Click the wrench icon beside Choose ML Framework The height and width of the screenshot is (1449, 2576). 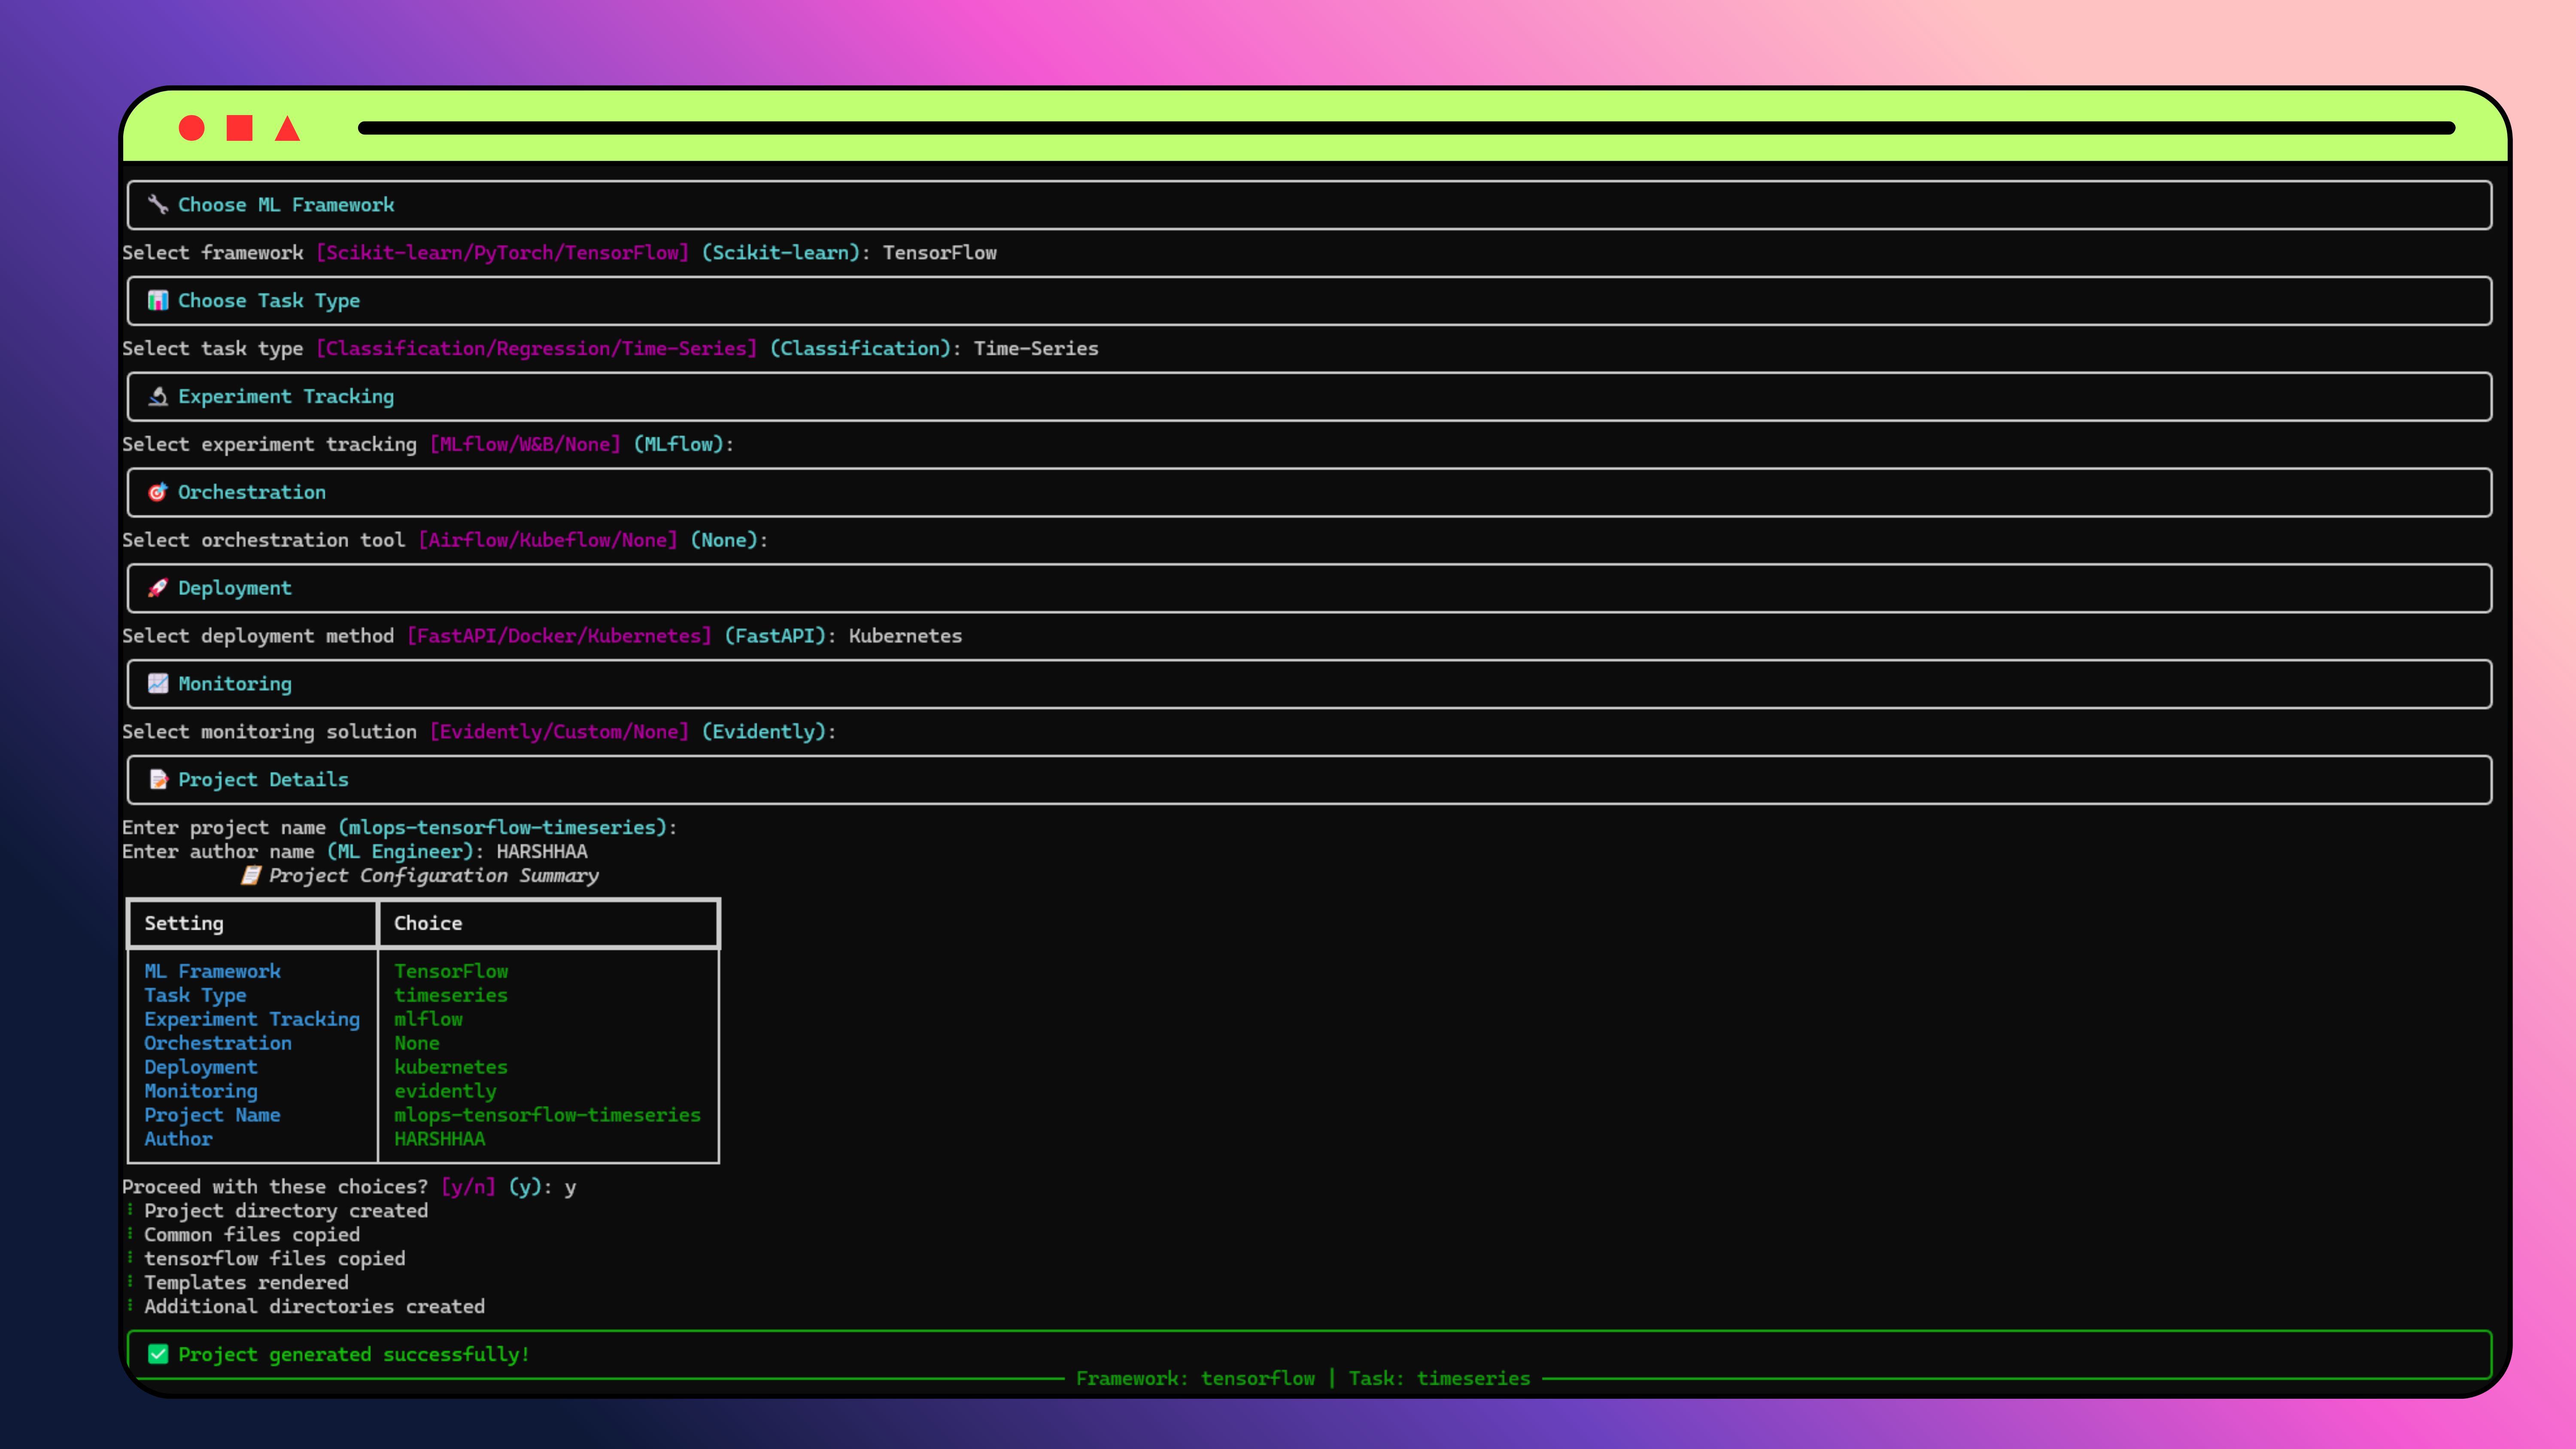coord(157,204)
